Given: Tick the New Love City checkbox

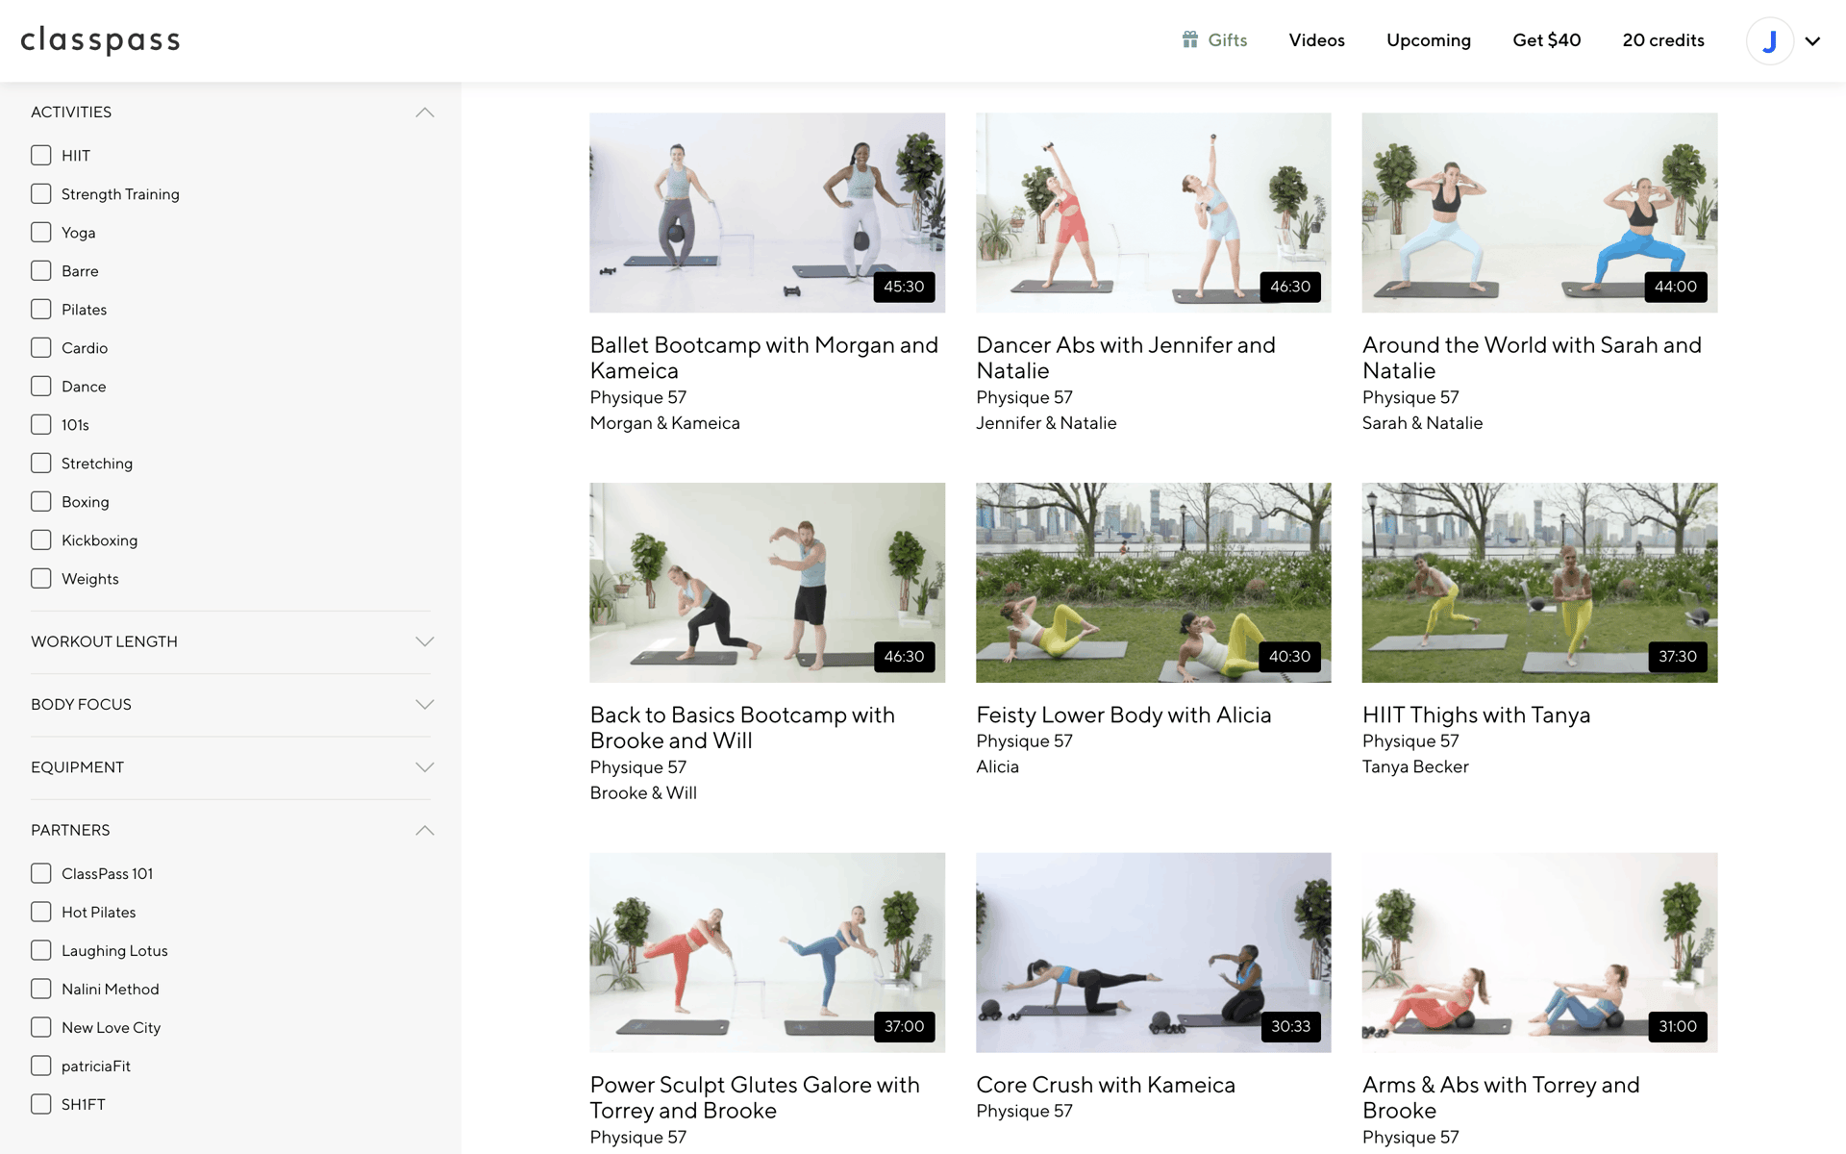Looking at the screenshot, I should pyautogui.click(x=40, y=1027).
